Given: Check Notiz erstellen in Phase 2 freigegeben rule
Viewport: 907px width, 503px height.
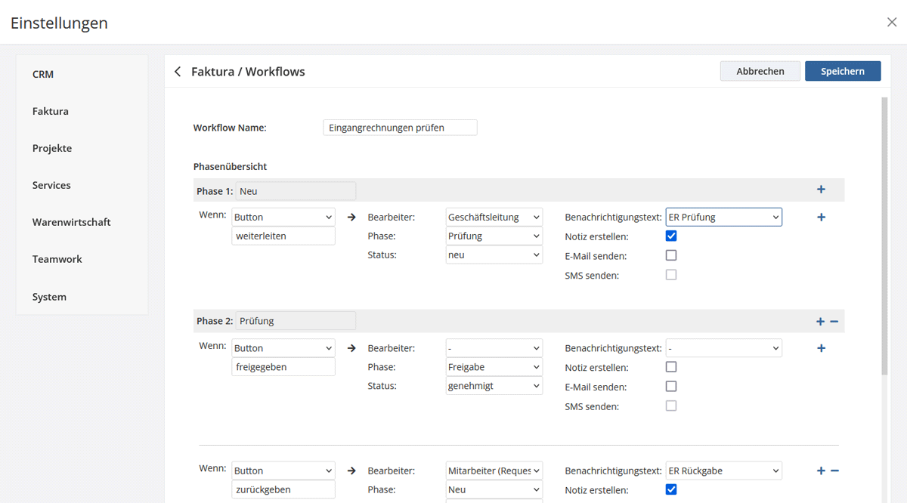Looking at the screenshot, I should 671,367.
